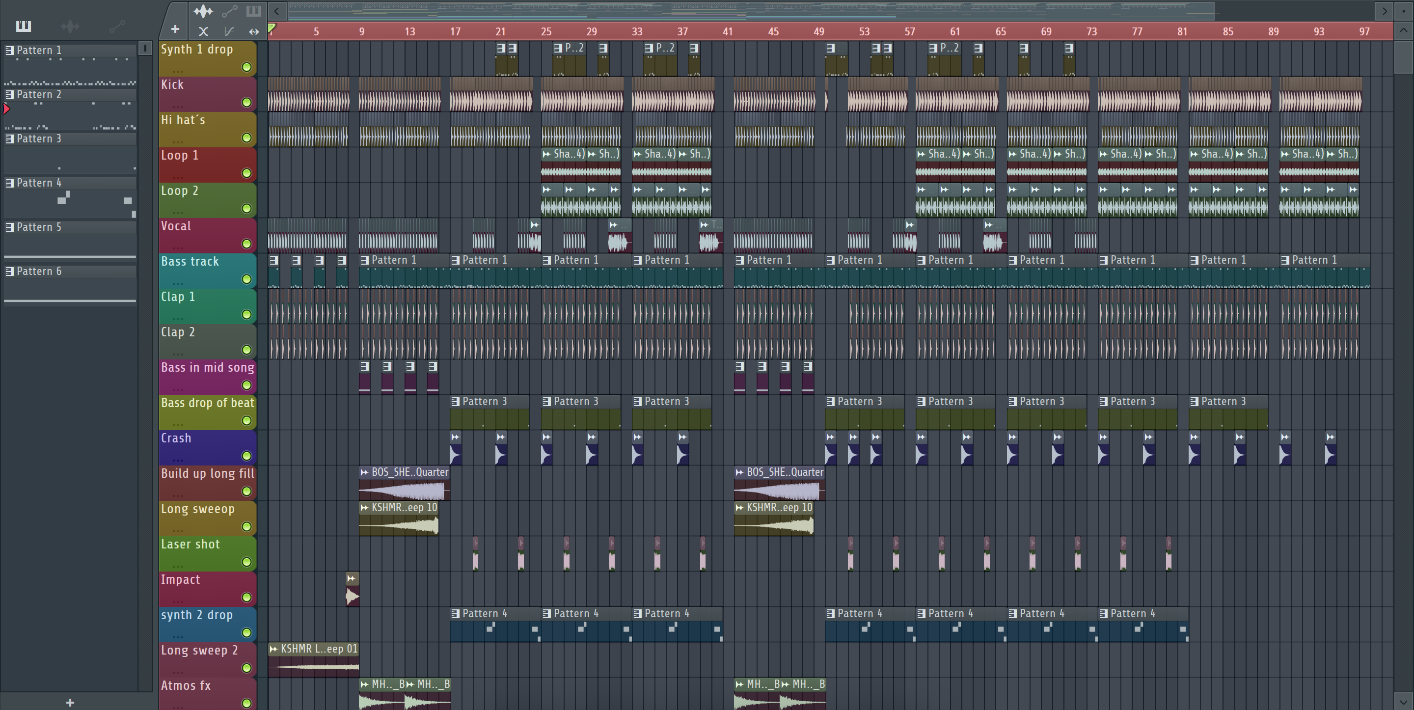Click the Bass track name header
Image resolution: width=1414 pixels, height=710 pixels.
point(190,261)
